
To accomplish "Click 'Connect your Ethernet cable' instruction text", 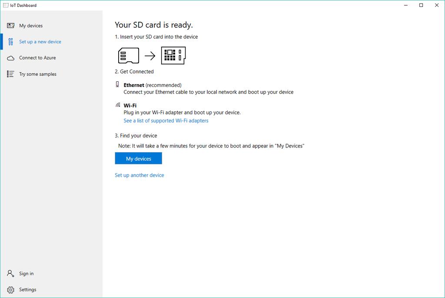I will 209,92.
